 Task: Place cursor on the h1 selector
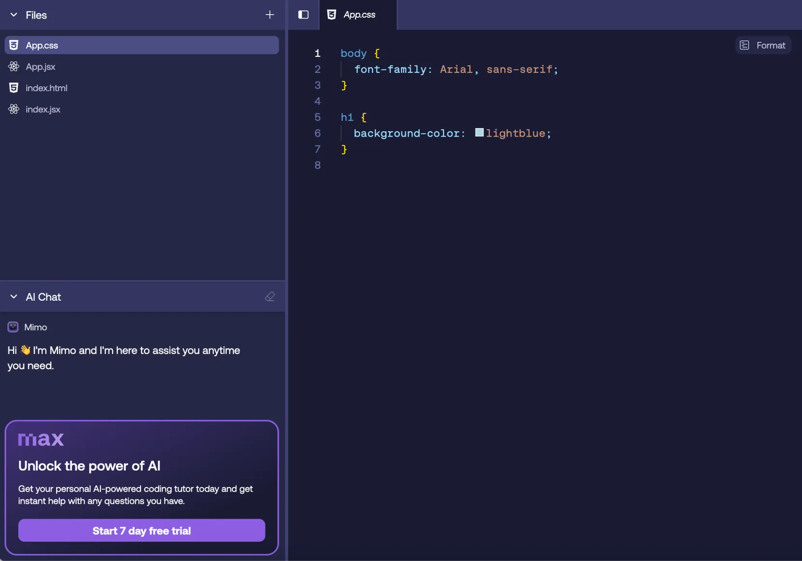pyautogui.click(x=347, y=117)
